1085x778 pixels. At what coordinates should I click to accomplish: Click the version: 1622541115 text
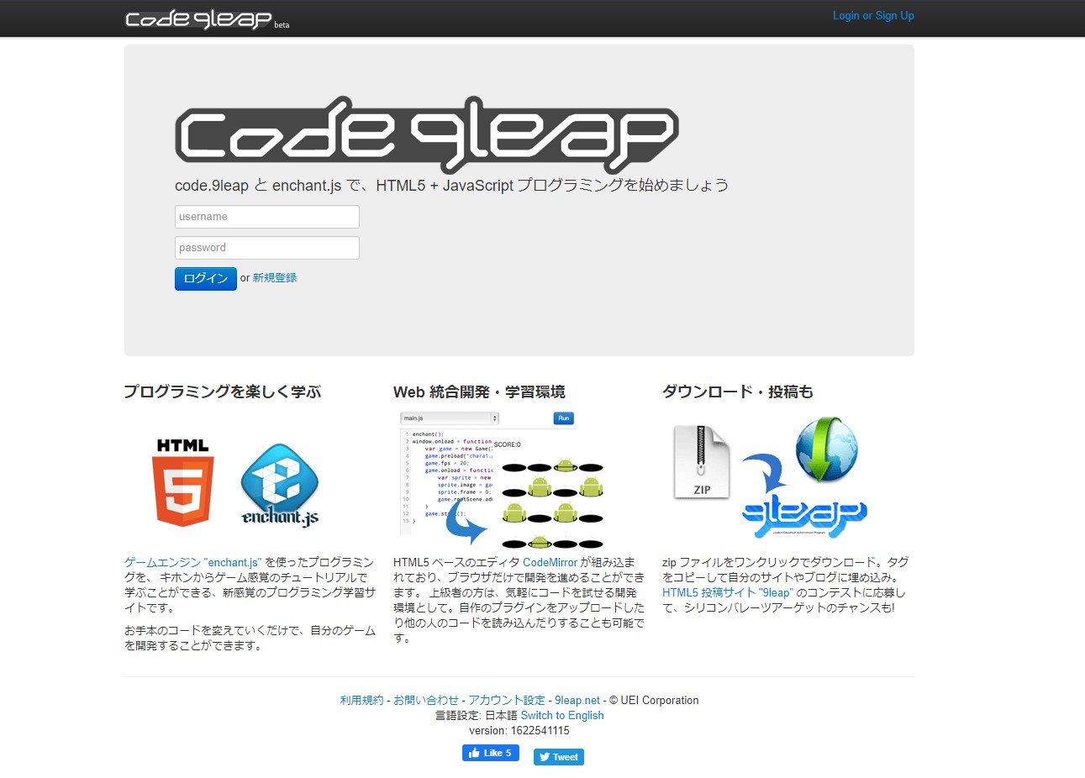(x=519, y=730)
